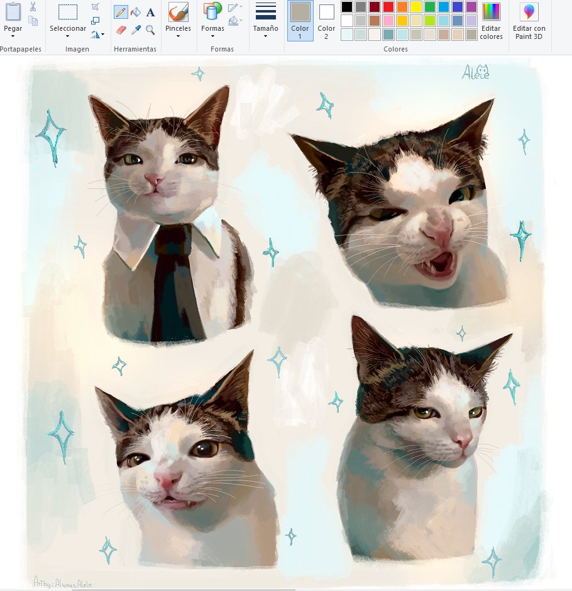This screenshot has height=591, width=572.
Task: Pick the brown color swatch
Action: coord(375,21)
